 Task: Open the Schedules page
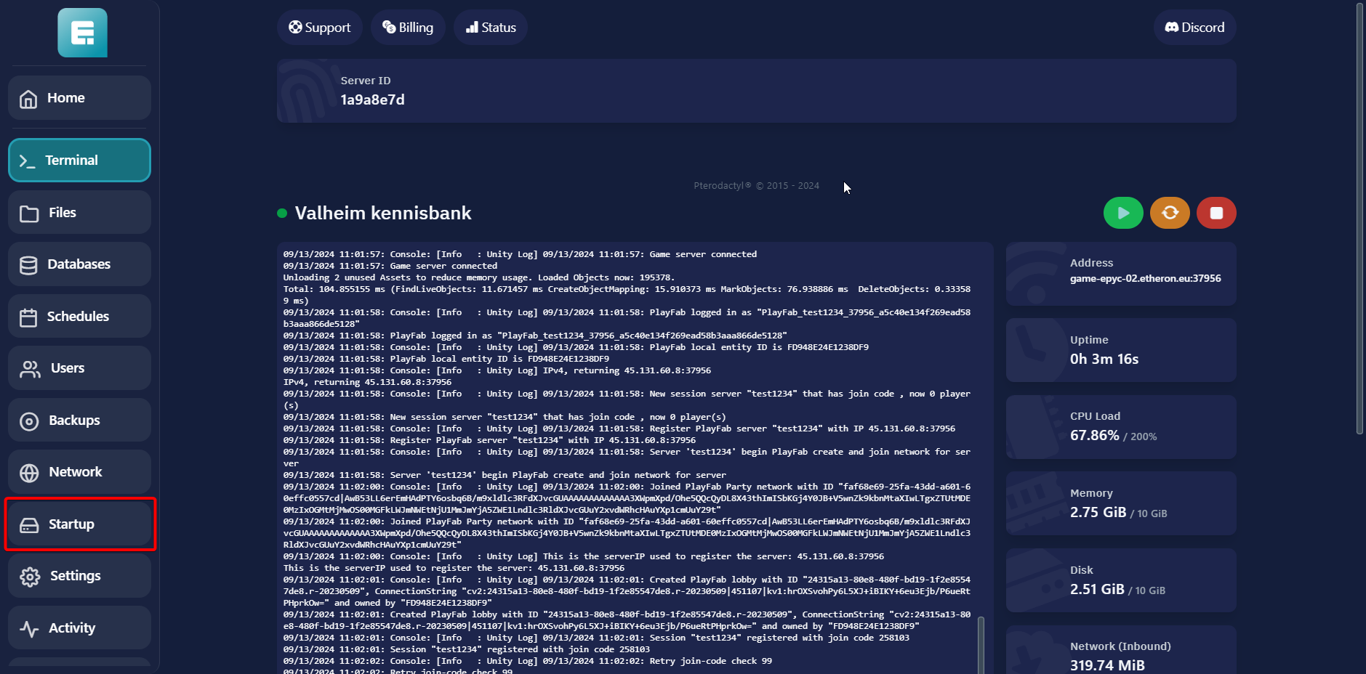(x=79, y=317)
